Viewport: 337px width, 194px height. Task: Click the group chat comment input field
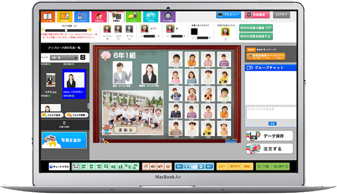tap(271, 113)
